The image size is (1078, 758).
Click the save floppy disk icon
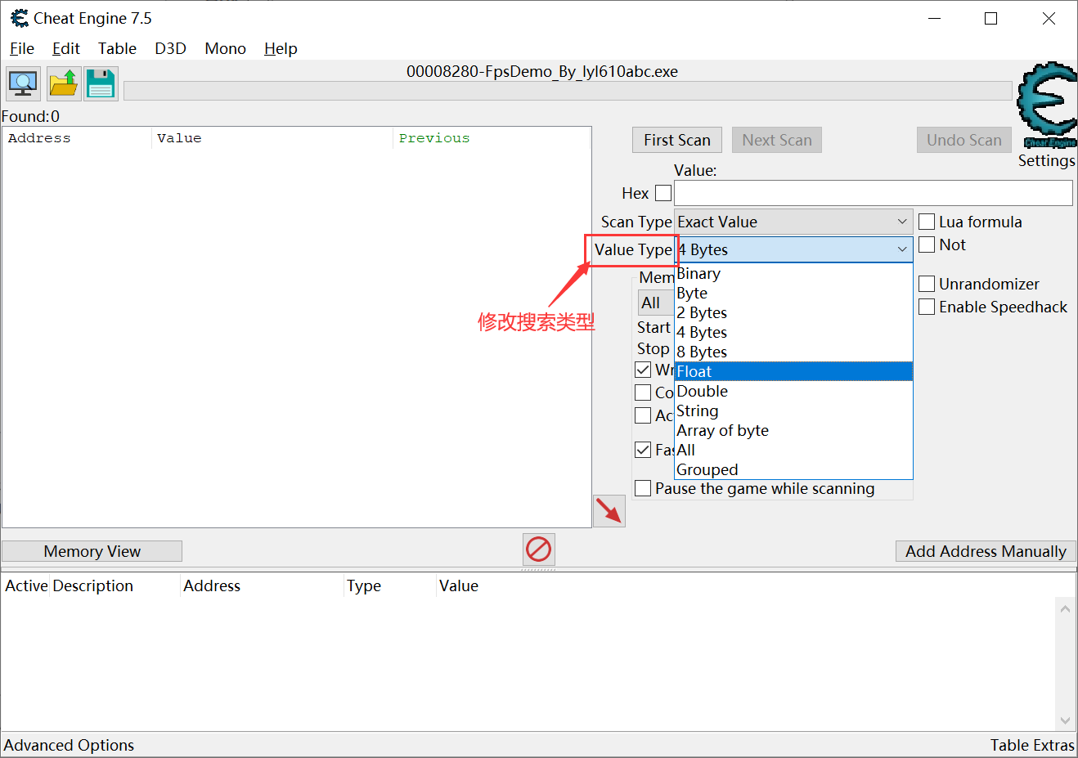tap(101, 83)
